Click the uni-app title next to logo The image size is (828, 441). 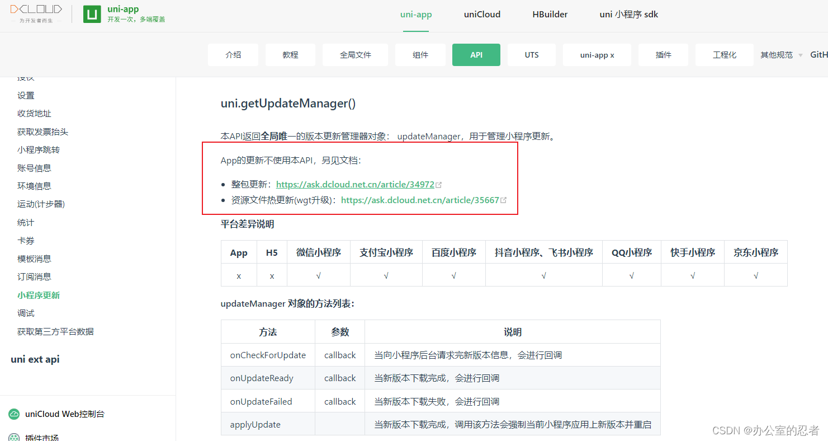tap(123, 9)
